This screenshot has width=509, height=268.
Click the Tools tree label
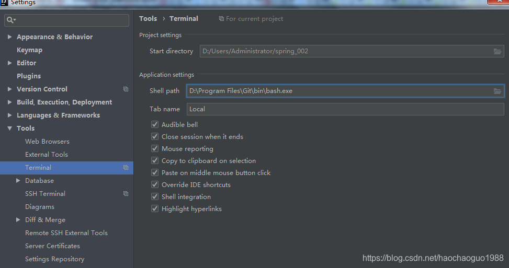pyautogui.click(x=26, y=129)
